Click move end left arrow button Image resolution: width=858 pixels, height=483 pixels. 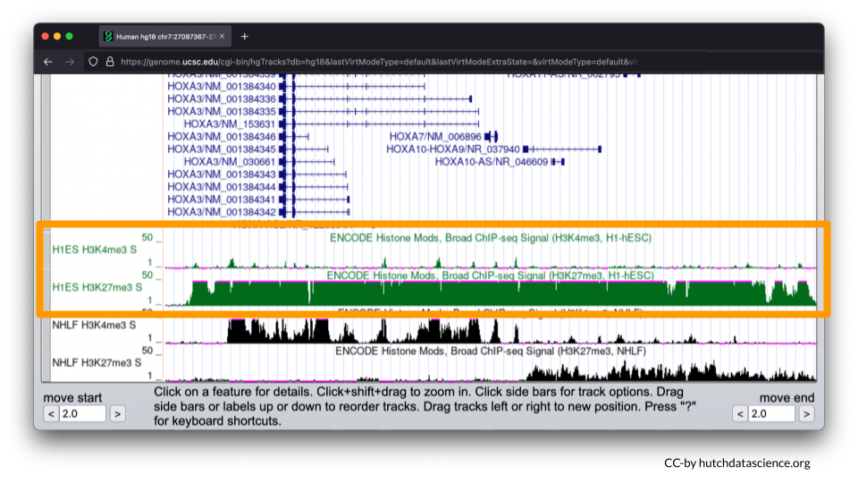[740, 414]
